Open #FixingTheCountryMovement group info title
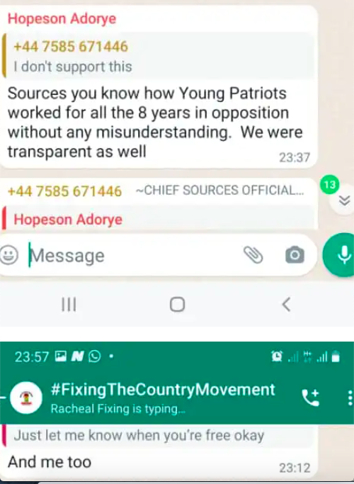354x484 pixels. (163, 390)
